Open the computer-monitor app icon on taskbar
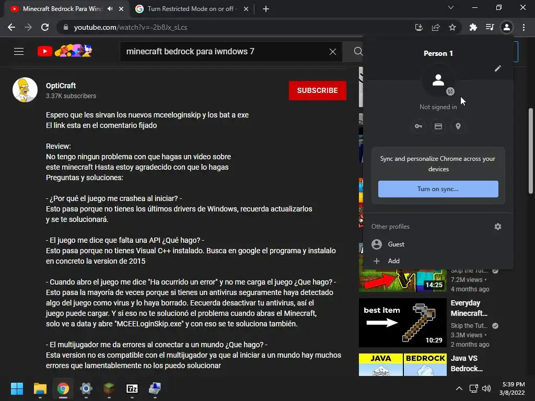535x401 pixels. tap(155, 388)
